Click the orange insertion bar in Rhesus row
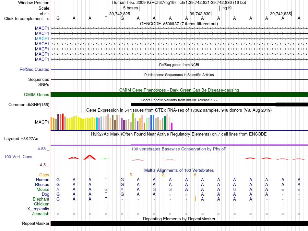The image size is (308, 231). tap(131, 184)
